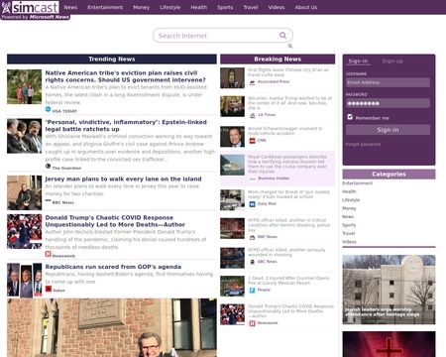Select Lifestyle in Categories list
This screenshot has height=357, width=446.
pos(351,200)
